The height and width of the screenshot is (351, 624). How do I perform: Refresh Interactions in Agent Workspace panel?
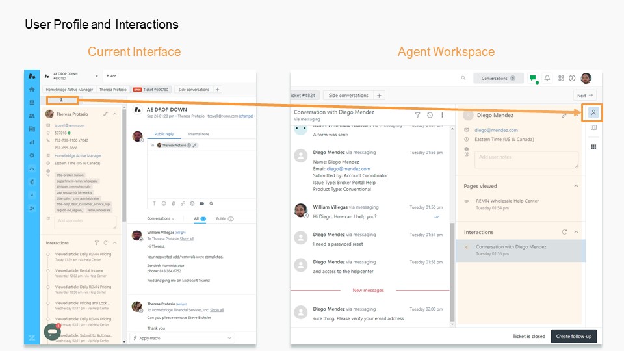(564, 232)
